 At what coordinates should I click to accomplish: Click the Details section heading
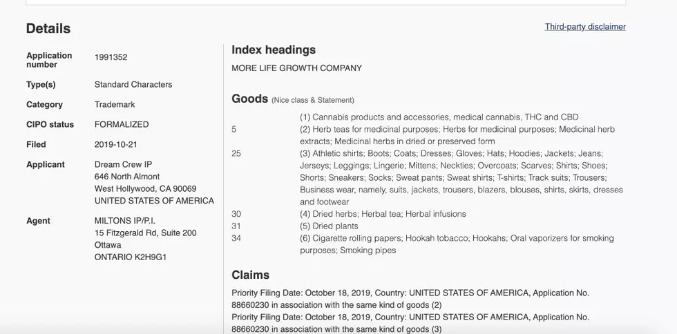[x=48, y=28]
